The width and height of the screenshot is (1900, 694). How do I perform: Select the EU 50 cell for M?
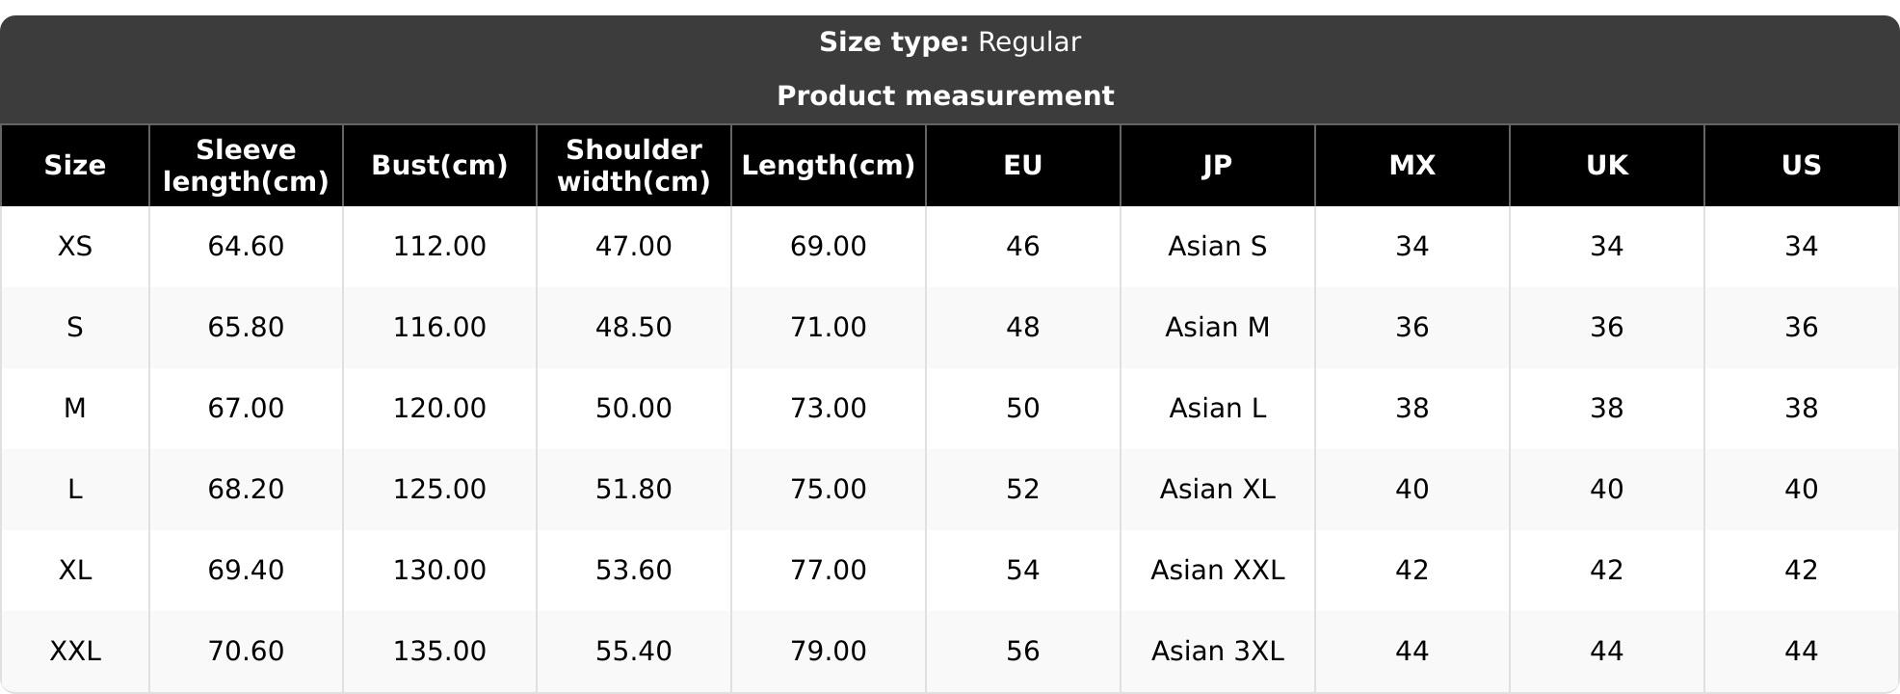click(1023, 409)
